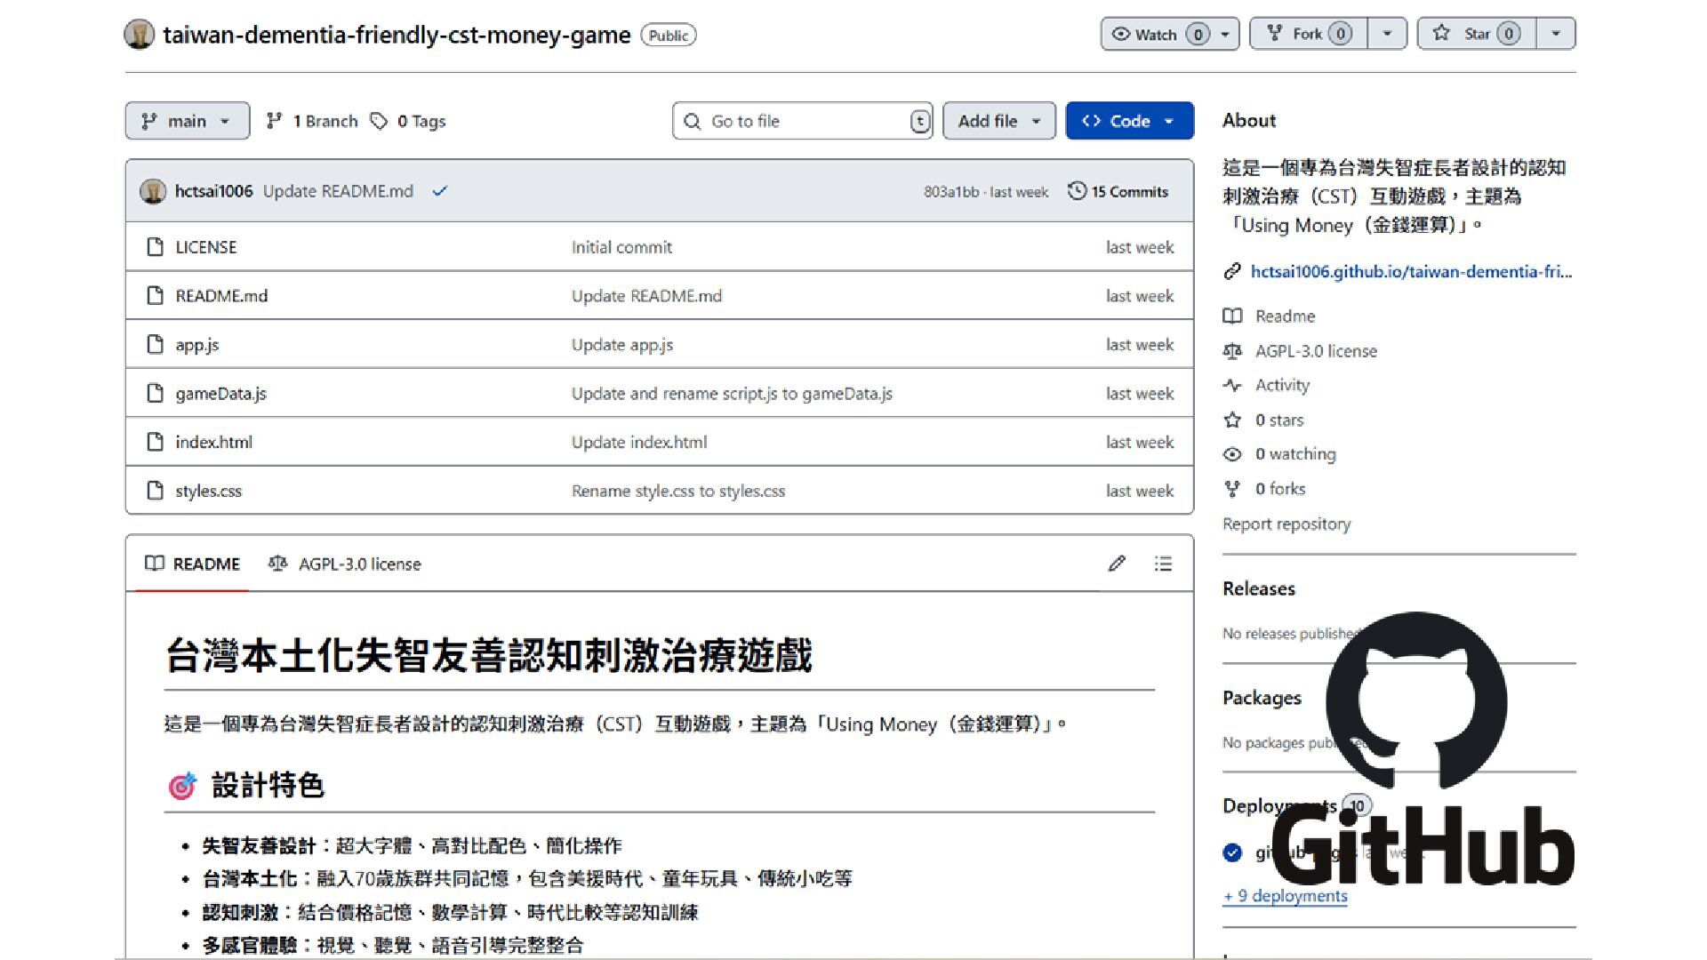Click the tag icon beside 0 Tags
This screenshot has height=960, width=1707.
(x=380, y=121)
